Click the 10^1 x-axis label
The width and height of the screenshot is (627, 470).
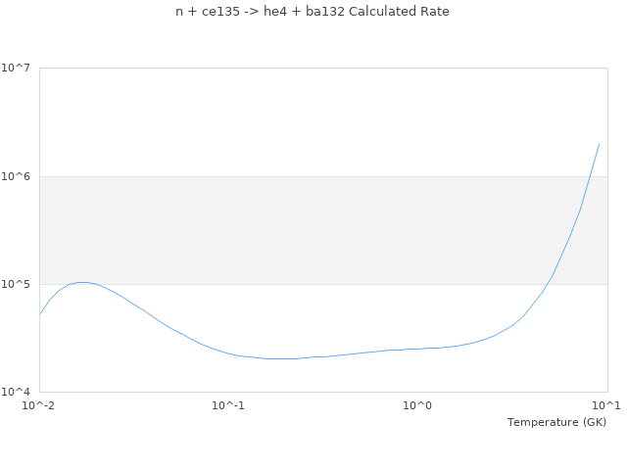607,405
